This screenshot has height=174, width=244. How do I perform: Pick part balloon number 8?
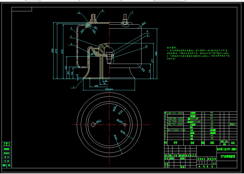[147, 31]
